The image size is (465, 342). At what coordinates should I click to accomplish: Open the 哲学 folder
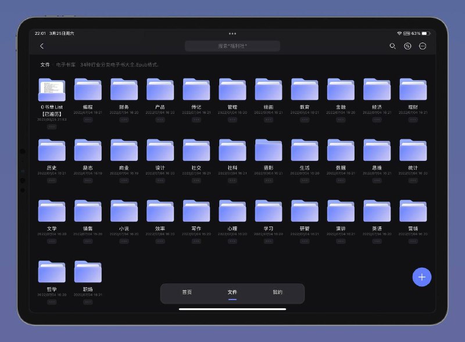(x=52, y=272)
